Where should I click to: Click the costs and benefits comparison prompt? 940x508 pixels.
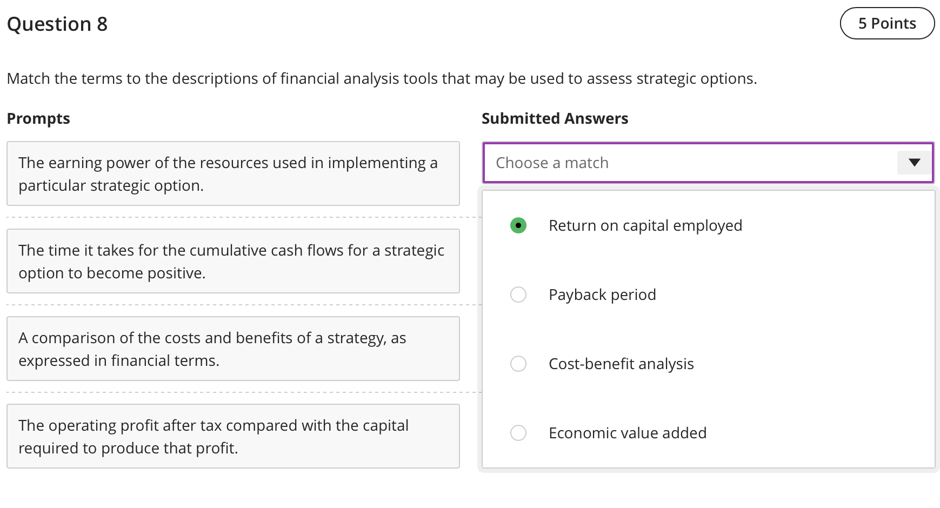coord(233,349)
